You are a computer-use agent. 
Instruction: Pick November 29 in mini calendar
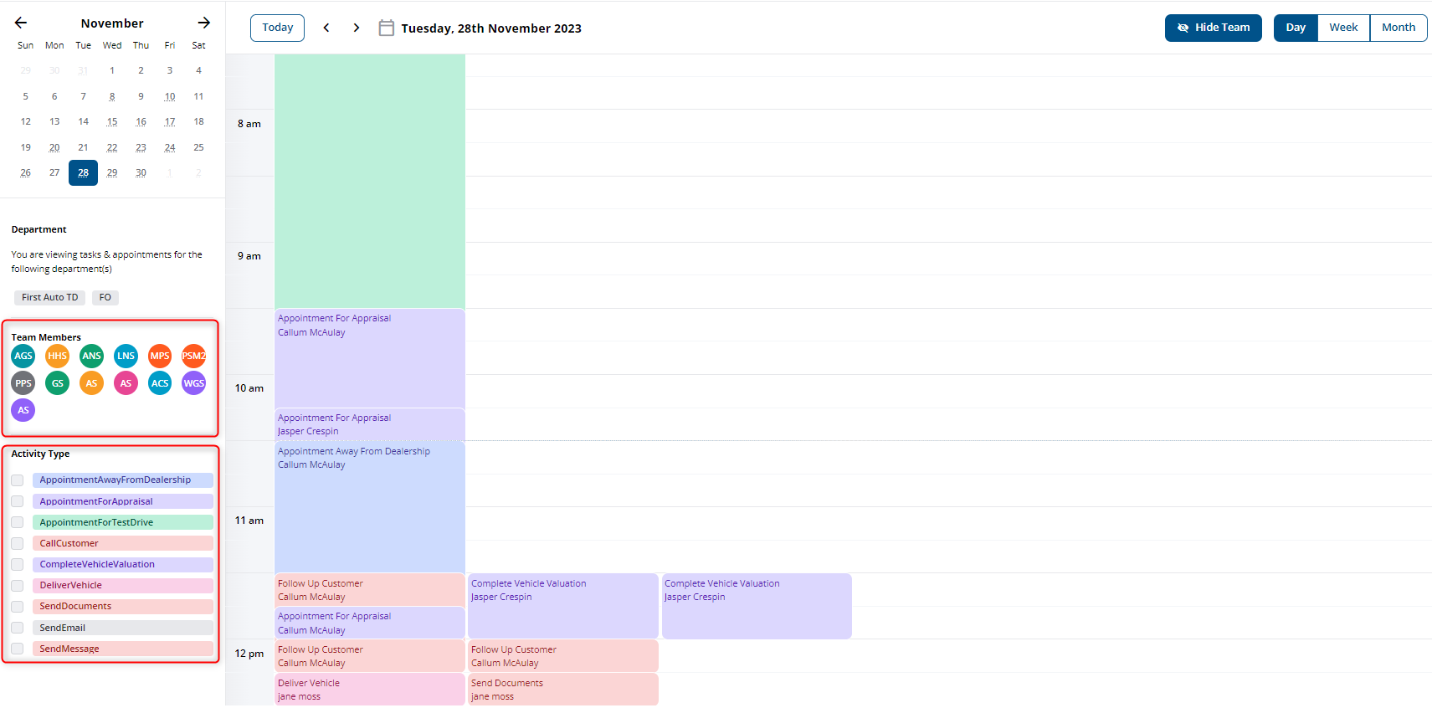pyautogui.click(x=112, y=172)
